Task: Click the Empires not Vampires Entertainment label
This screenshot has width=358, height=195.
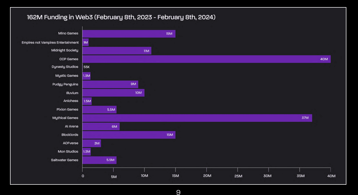Action: (x=50, y=42)
